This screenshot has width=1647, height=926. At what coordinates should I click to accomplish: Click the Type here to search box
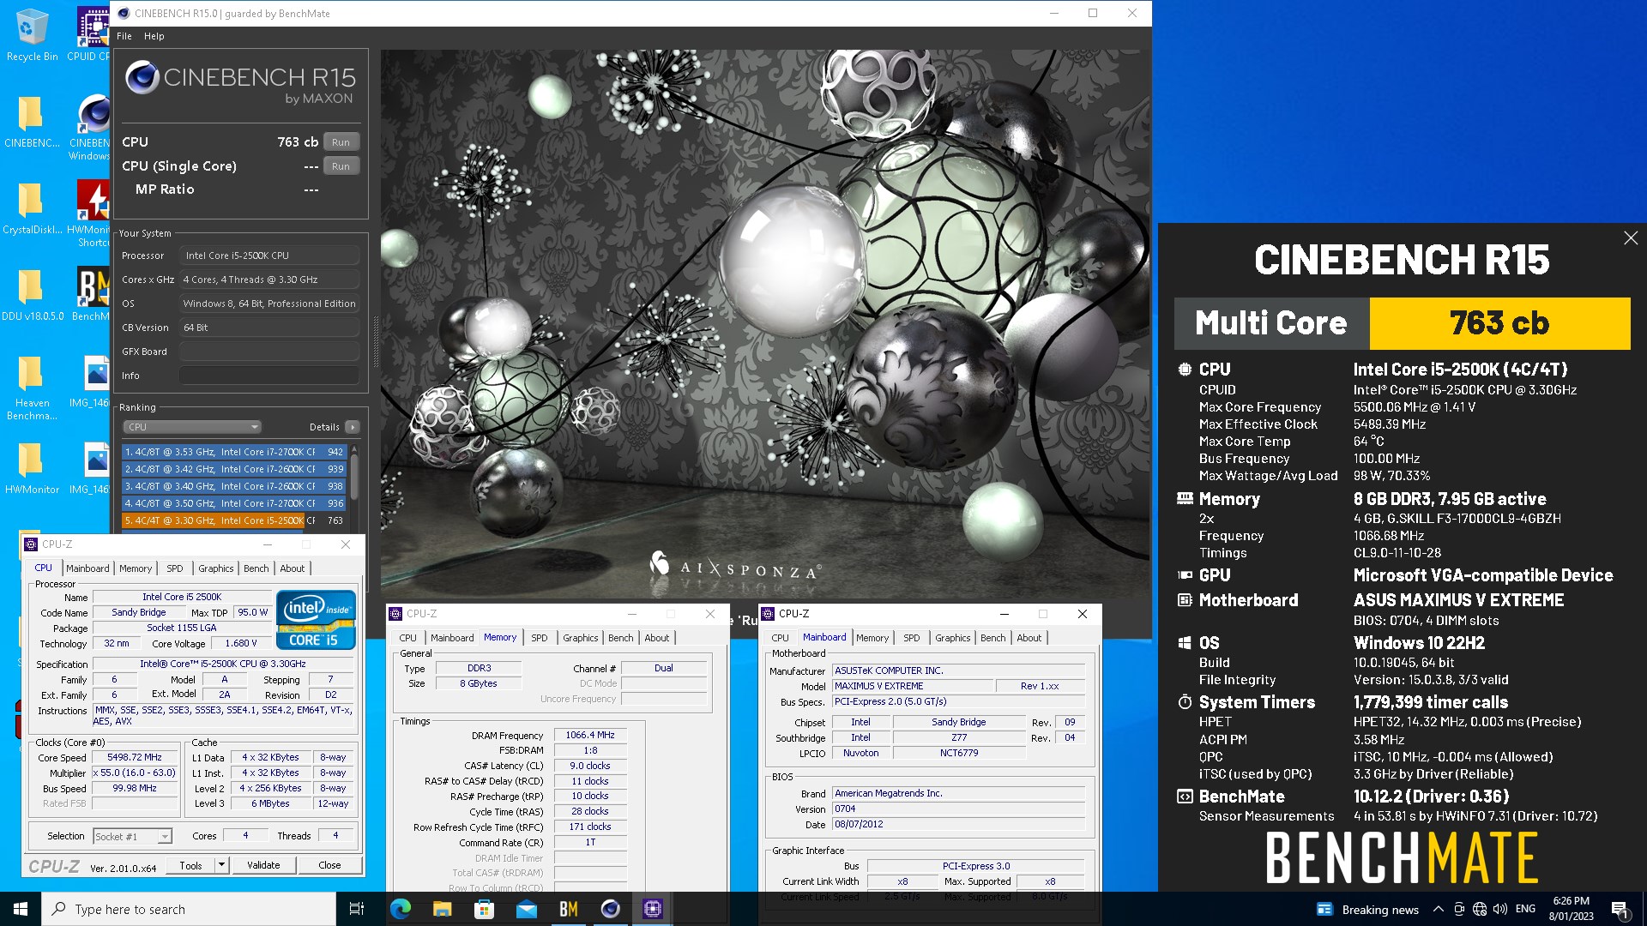[x=189, y=909]
